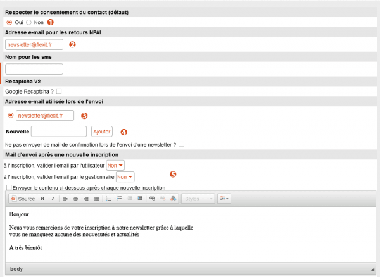Insert numbered list in editor
The width and height of the screenshot is (380, 277).
pos(109,199)
